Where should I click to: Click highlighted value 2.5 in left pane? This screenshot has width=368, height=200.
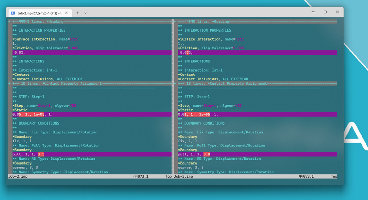41,154
